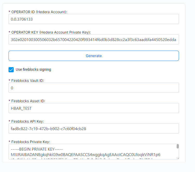This screenshot has height=172, width=195.
Task: Click the private key scrollbar track below thumb
Action: pyautogui.click(x=178, y=153)
